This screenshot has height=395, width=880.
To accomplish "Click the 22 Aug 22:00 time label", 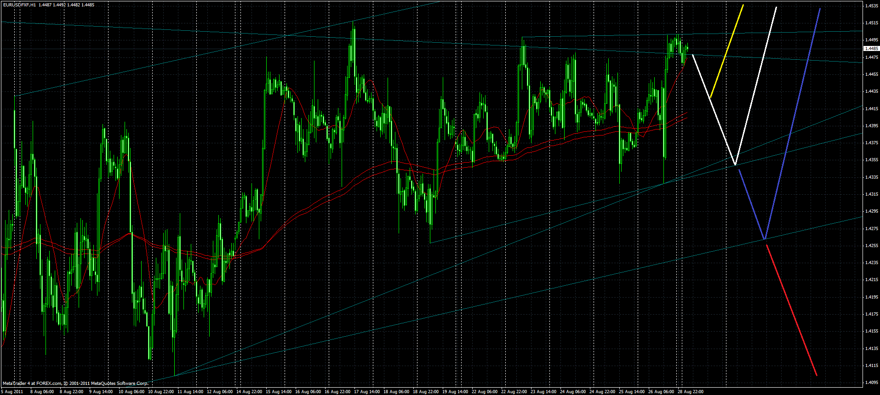I will click(514, 392).
